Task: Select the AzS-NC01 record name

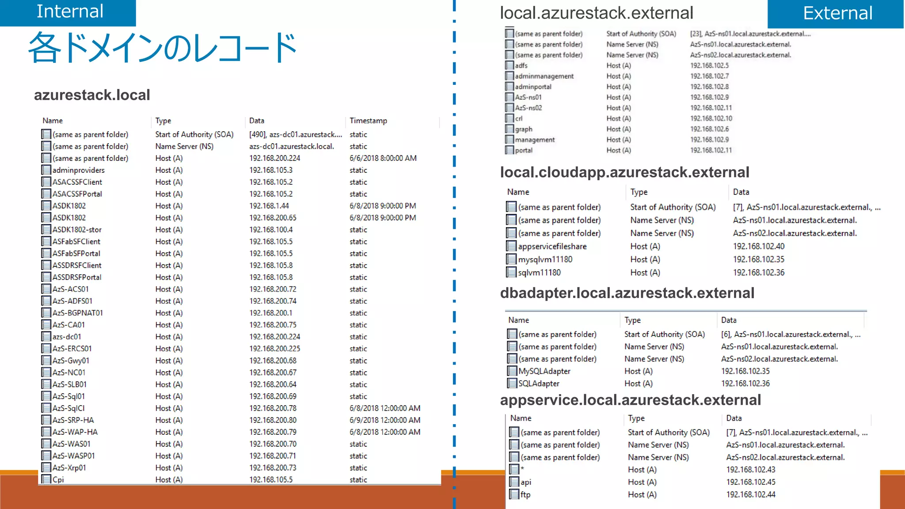Action: point(69,372)
